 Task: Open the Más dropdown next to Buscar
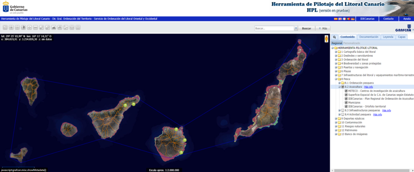click(x=323, y=29)
